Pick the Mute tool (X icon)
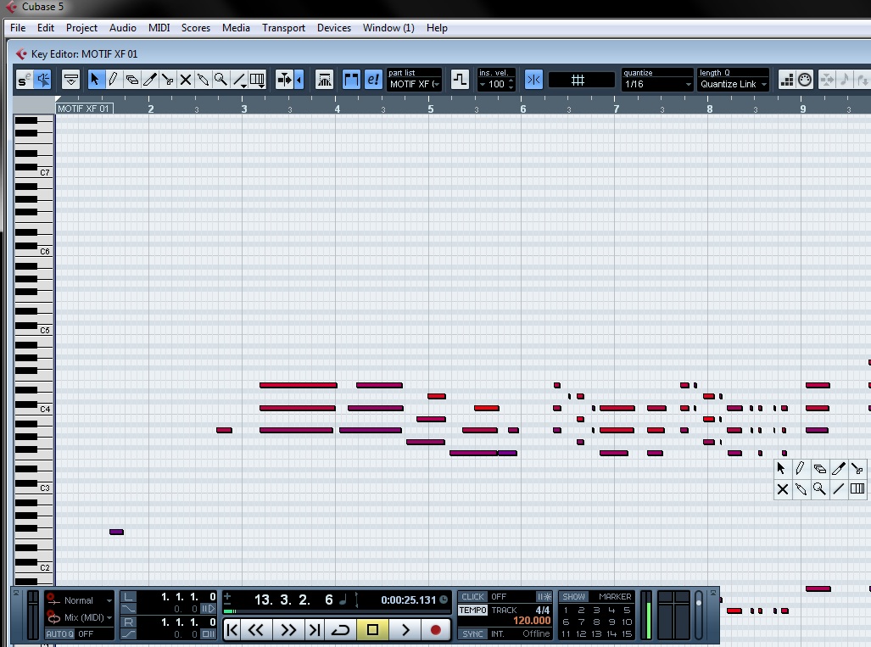Screen dimensions: 871x647 (x=185, y=80)
